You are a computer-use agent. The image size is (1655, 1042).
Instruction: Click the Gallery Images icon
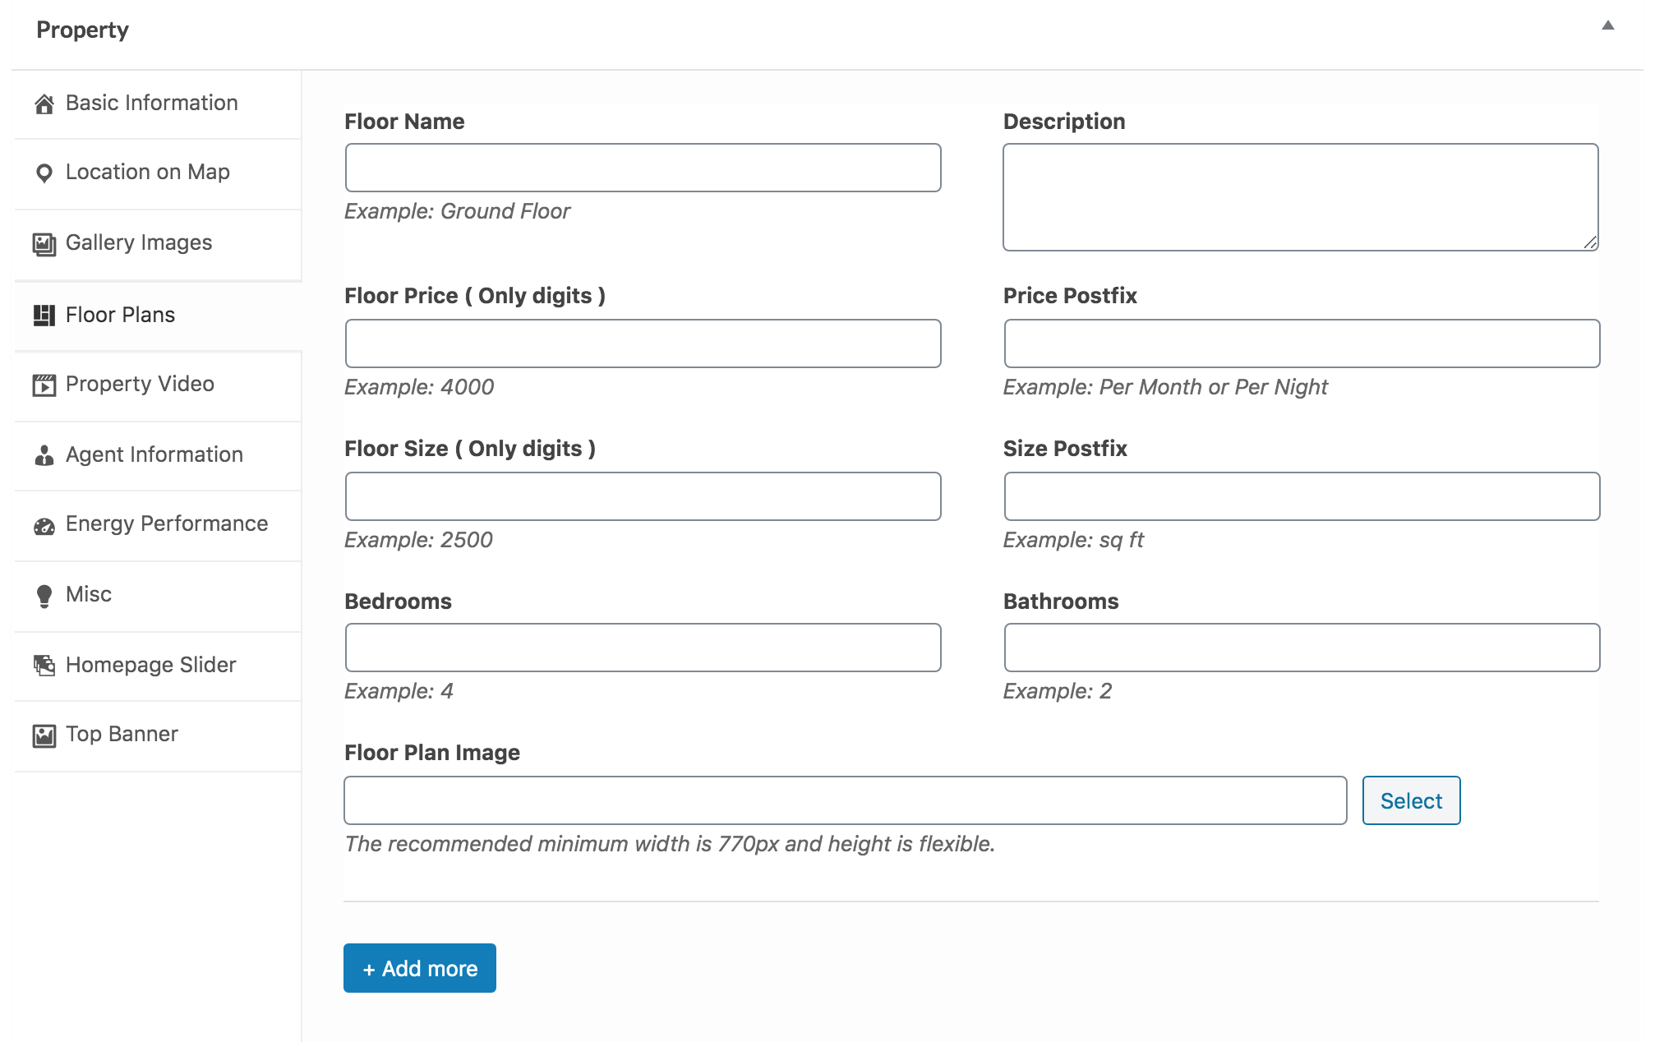click(44, 244)
